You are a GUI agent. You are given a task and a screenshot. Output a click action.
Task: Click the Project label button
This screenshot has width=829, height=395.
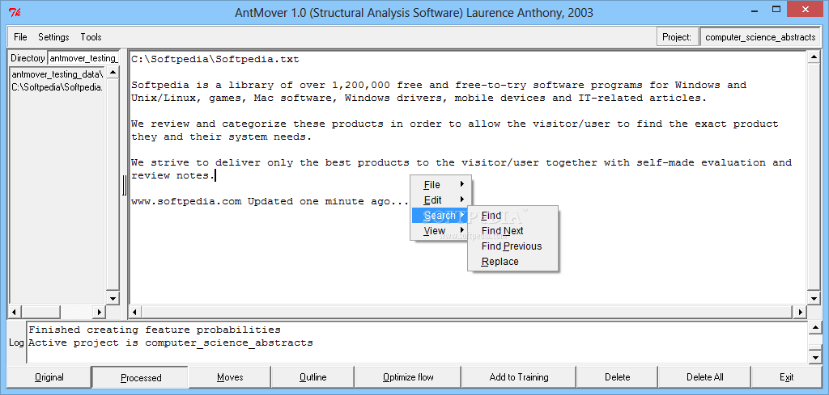677,37
